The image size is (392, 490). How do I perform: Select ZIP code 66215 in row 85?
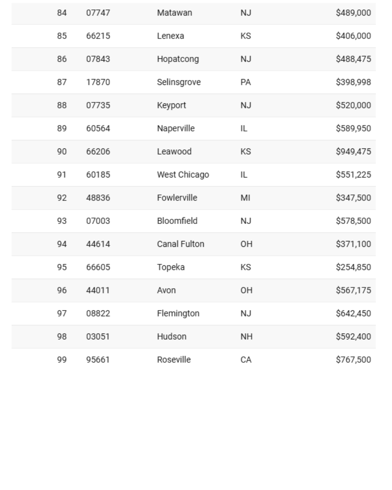(98, 36)
